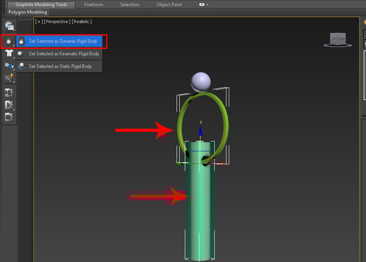Choose Set Selected as Dynamic Rigid Body
This screenshot has height=262, width=366.
59,41
